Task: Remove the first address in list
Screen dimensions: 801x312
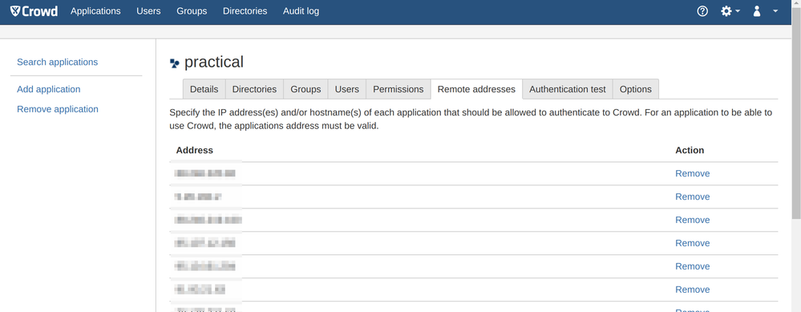Action: (692, 173)
